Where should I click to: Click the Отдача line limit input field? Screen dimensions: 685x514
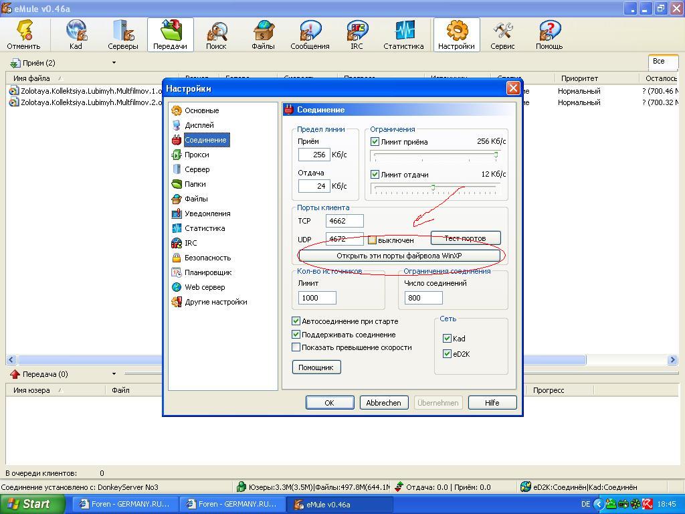pos(314,186)
